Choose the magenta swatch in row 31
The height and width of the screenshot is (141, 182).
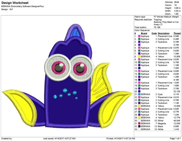(139, 123)
